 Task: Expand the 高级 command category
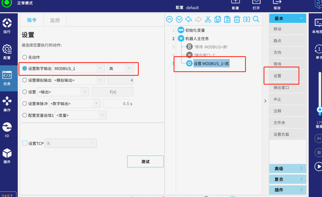click(x=287, y=169)
